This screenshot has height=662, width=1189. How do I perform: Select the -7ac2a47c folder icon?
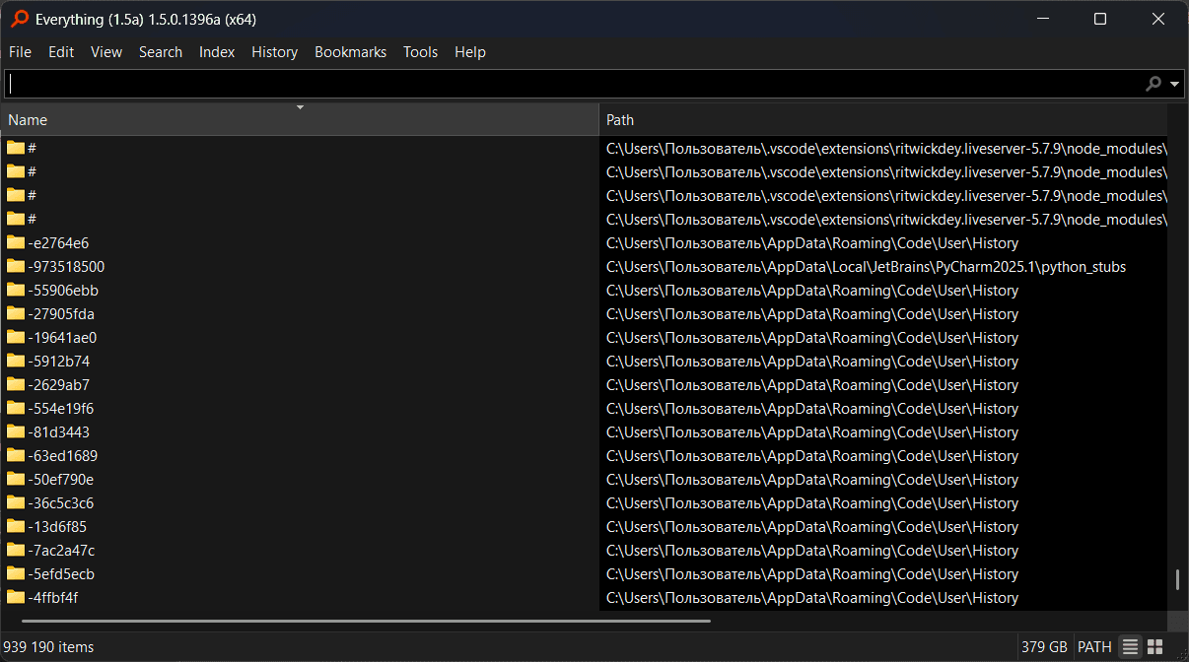[16, 550]
